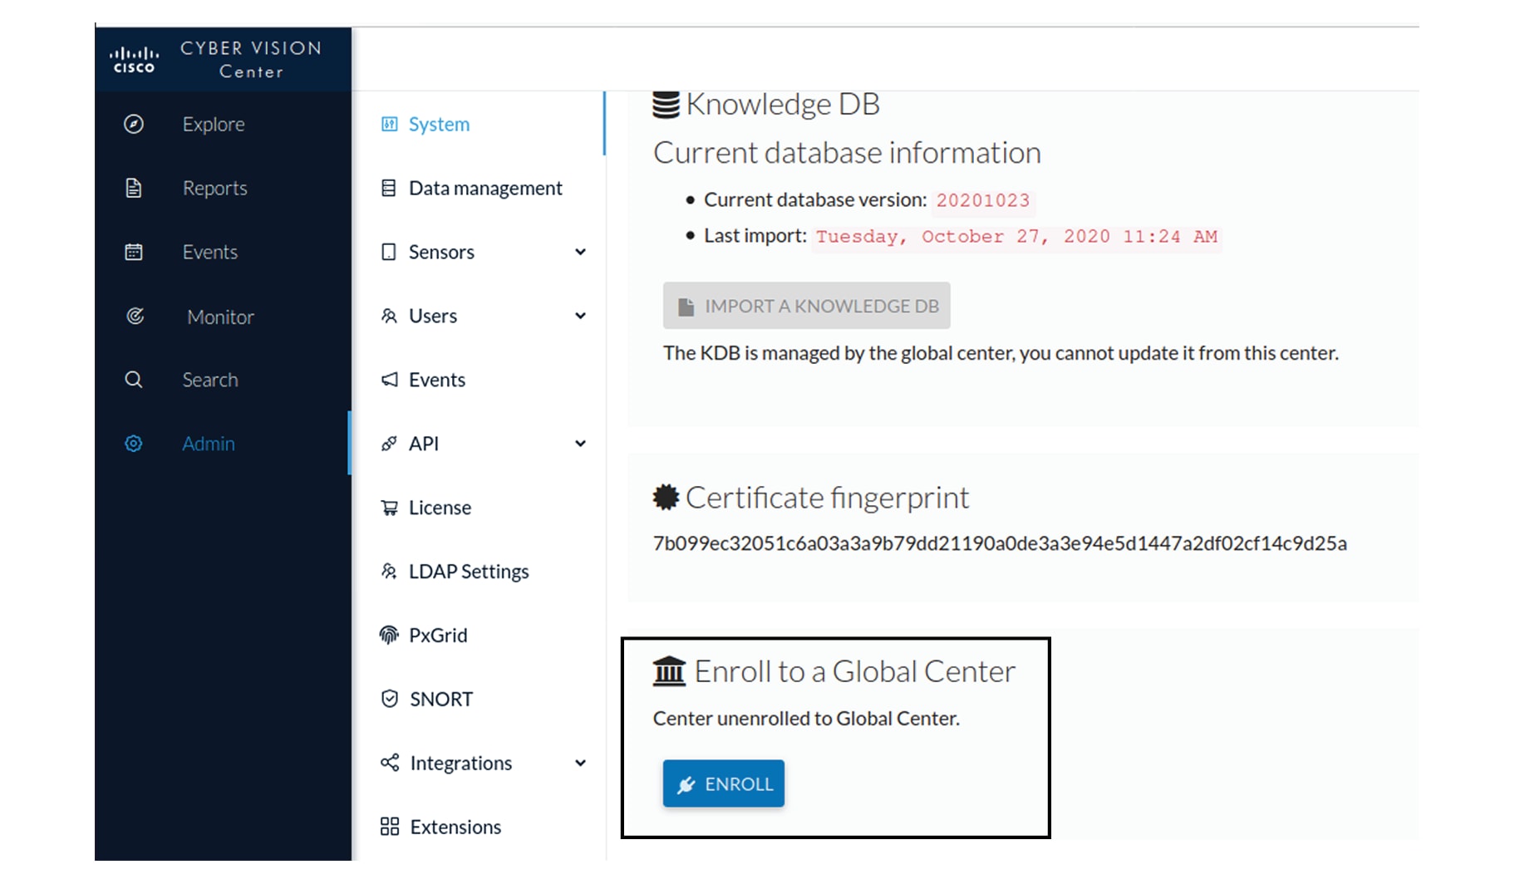Select LDAP Settings in admin menu
Screen dimensions: 1515x884
[468, 572]
